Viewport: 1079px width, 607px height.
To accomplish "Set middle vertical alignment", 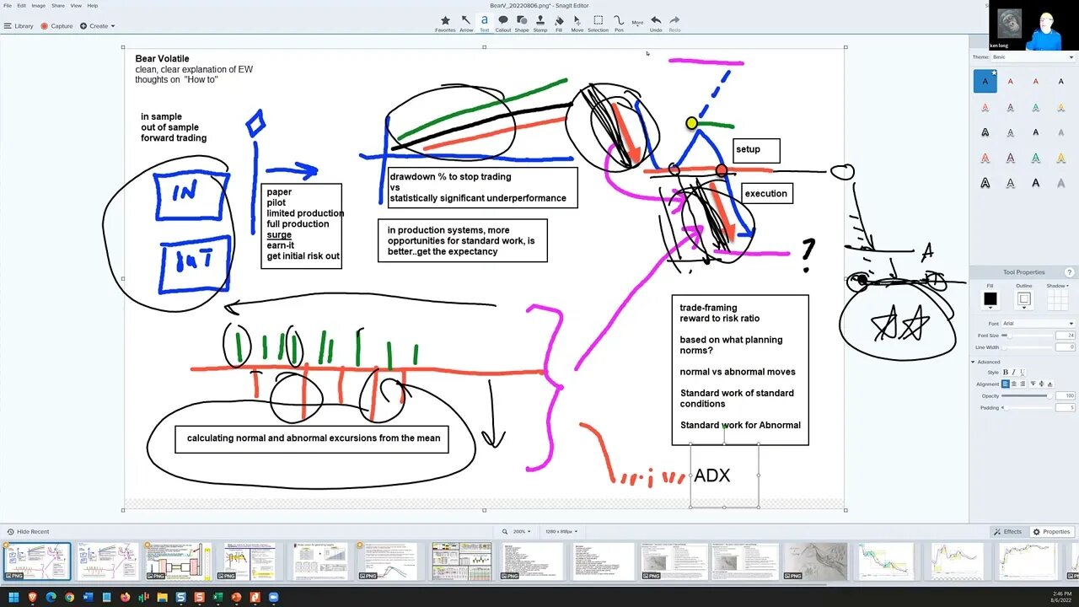I will 1041,384.
